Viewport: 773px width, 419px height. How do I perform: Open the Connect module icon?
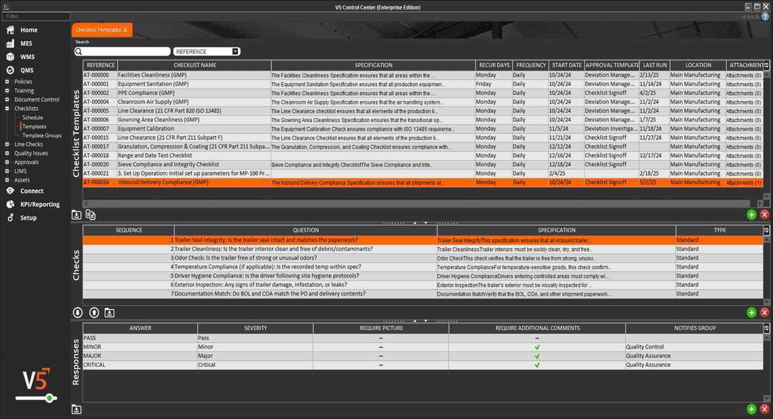(10, 191)
